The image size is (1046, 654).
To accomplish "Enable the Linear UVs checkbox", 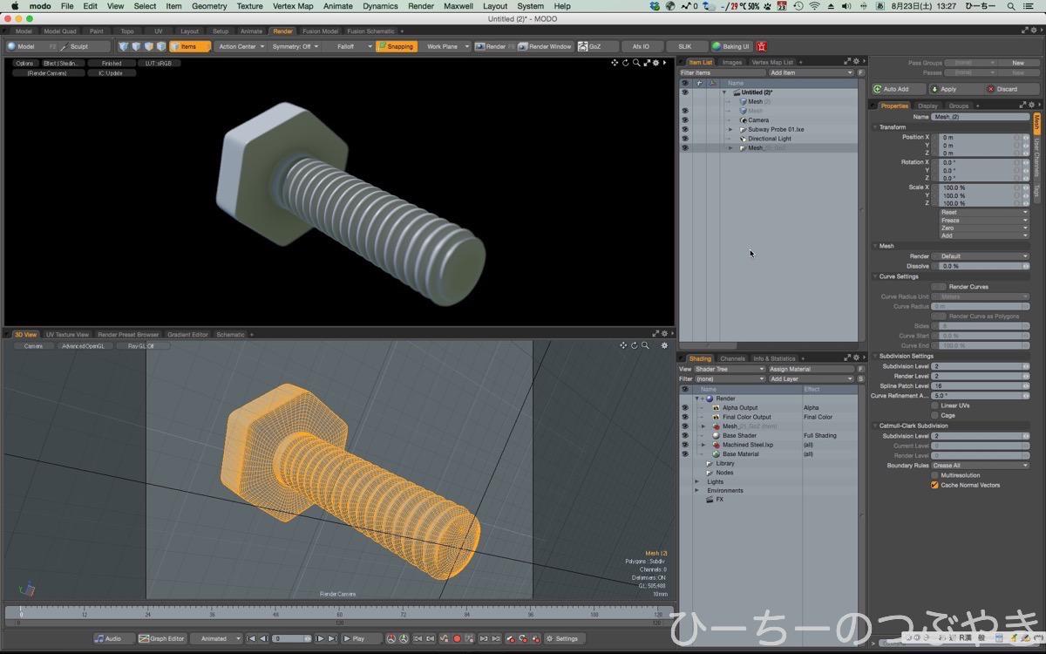I will pyautogui.click(x=934, y=405).
